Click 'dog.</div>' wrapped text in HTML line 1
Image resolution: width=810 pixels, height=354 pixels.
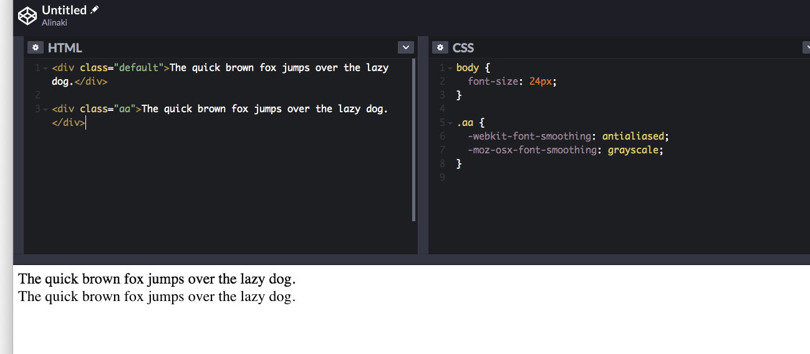pyautogui.click(x=80, y=82)
